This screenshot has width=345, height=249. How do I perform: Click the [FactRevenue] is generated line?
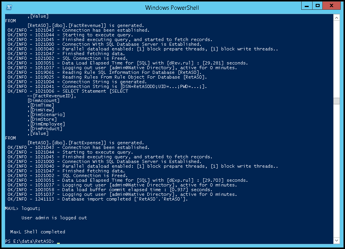point(86,25)
